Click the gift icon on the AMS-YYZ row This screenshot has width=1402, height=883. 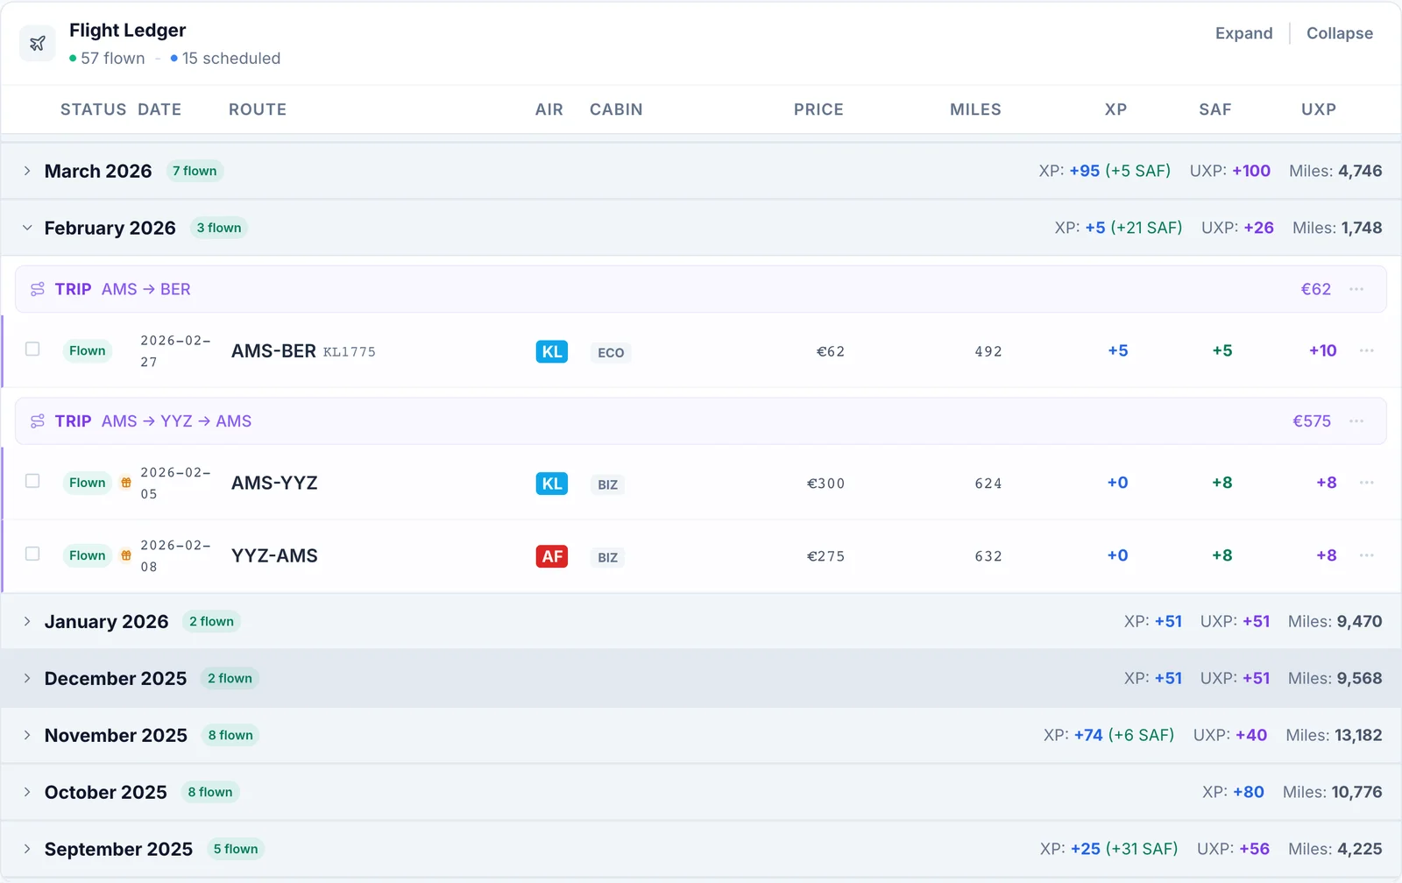(126, 483)
